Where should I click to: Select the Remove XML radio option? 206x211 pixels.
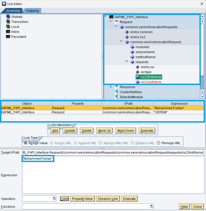pyautogui.click(x=158, y=143)
